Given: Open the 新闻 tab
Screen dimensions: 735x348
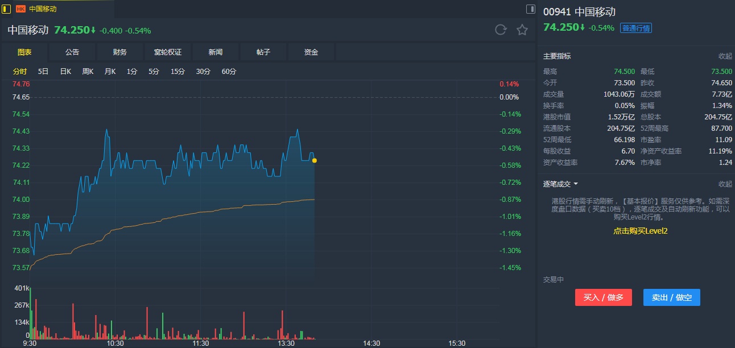Looking at the screenshot, I should click(x=216, y=52).
